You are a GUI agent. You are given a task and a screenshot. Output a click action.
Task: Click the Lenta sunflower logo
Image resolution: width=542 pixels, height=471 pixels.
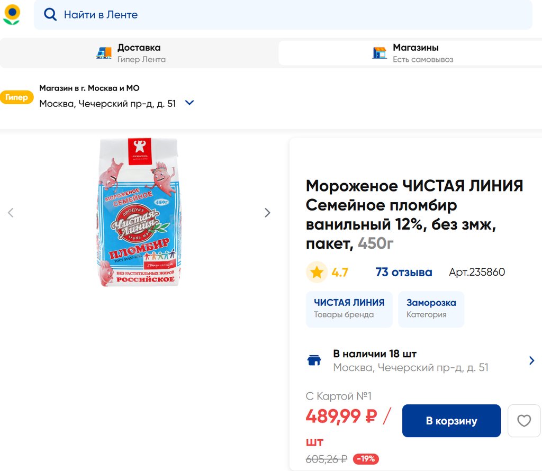click(x=12, y=14)
